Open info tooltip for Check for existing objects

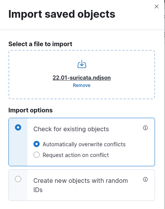pyautogui.click(x=145, y=128)
